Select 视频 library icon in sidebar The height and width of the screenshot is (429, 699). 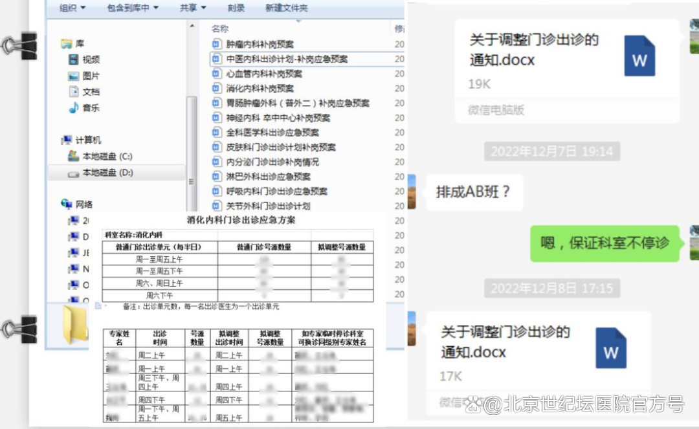74,60
